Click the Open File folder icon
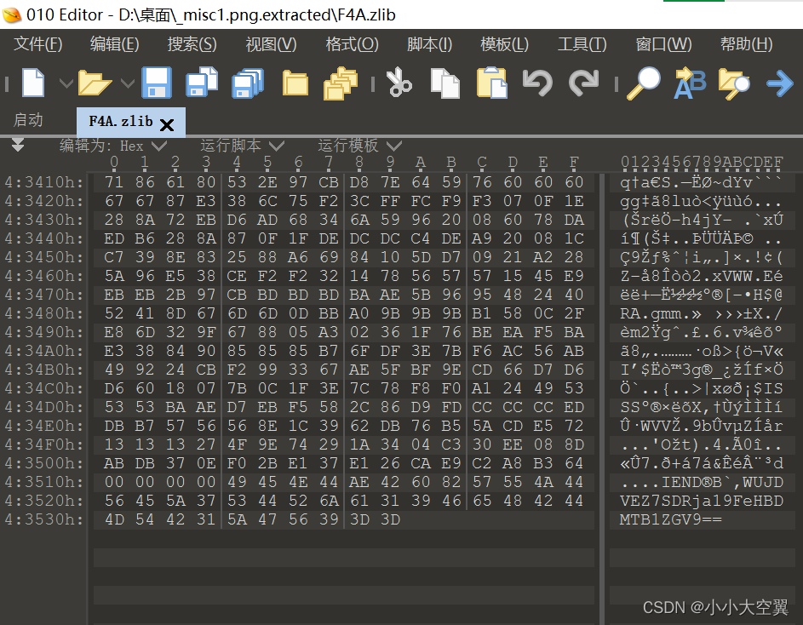This screenshot has height=625, width=803. tap(95, 83)
